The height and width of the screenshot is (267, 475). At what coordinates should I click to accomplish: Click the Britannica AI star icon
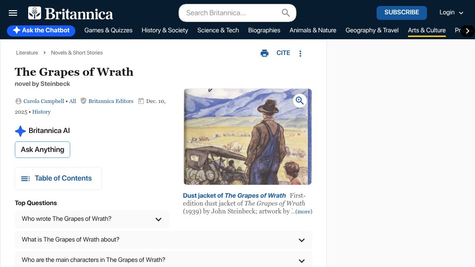[20, 131]
